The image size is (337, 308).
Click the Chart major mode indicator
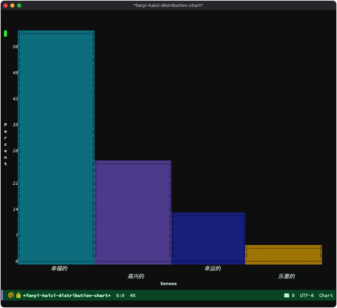tap(326, 296)
